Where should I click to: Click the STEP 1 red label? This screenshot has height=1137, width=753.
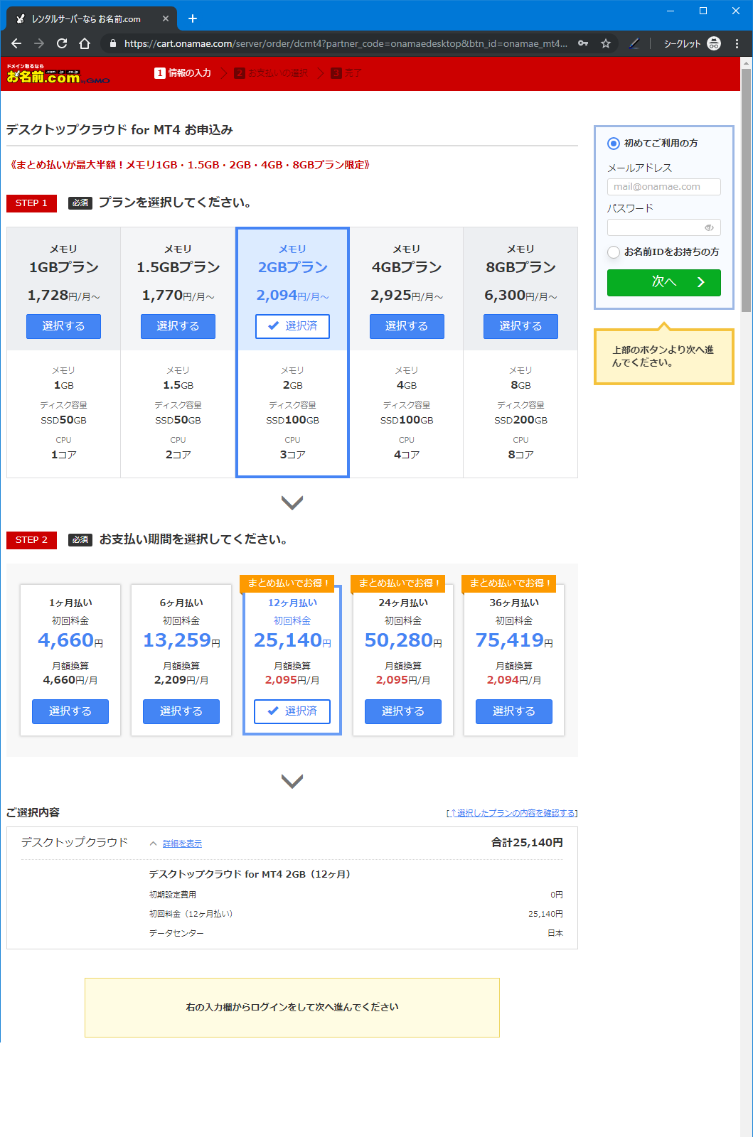click(x=31, y=203)
